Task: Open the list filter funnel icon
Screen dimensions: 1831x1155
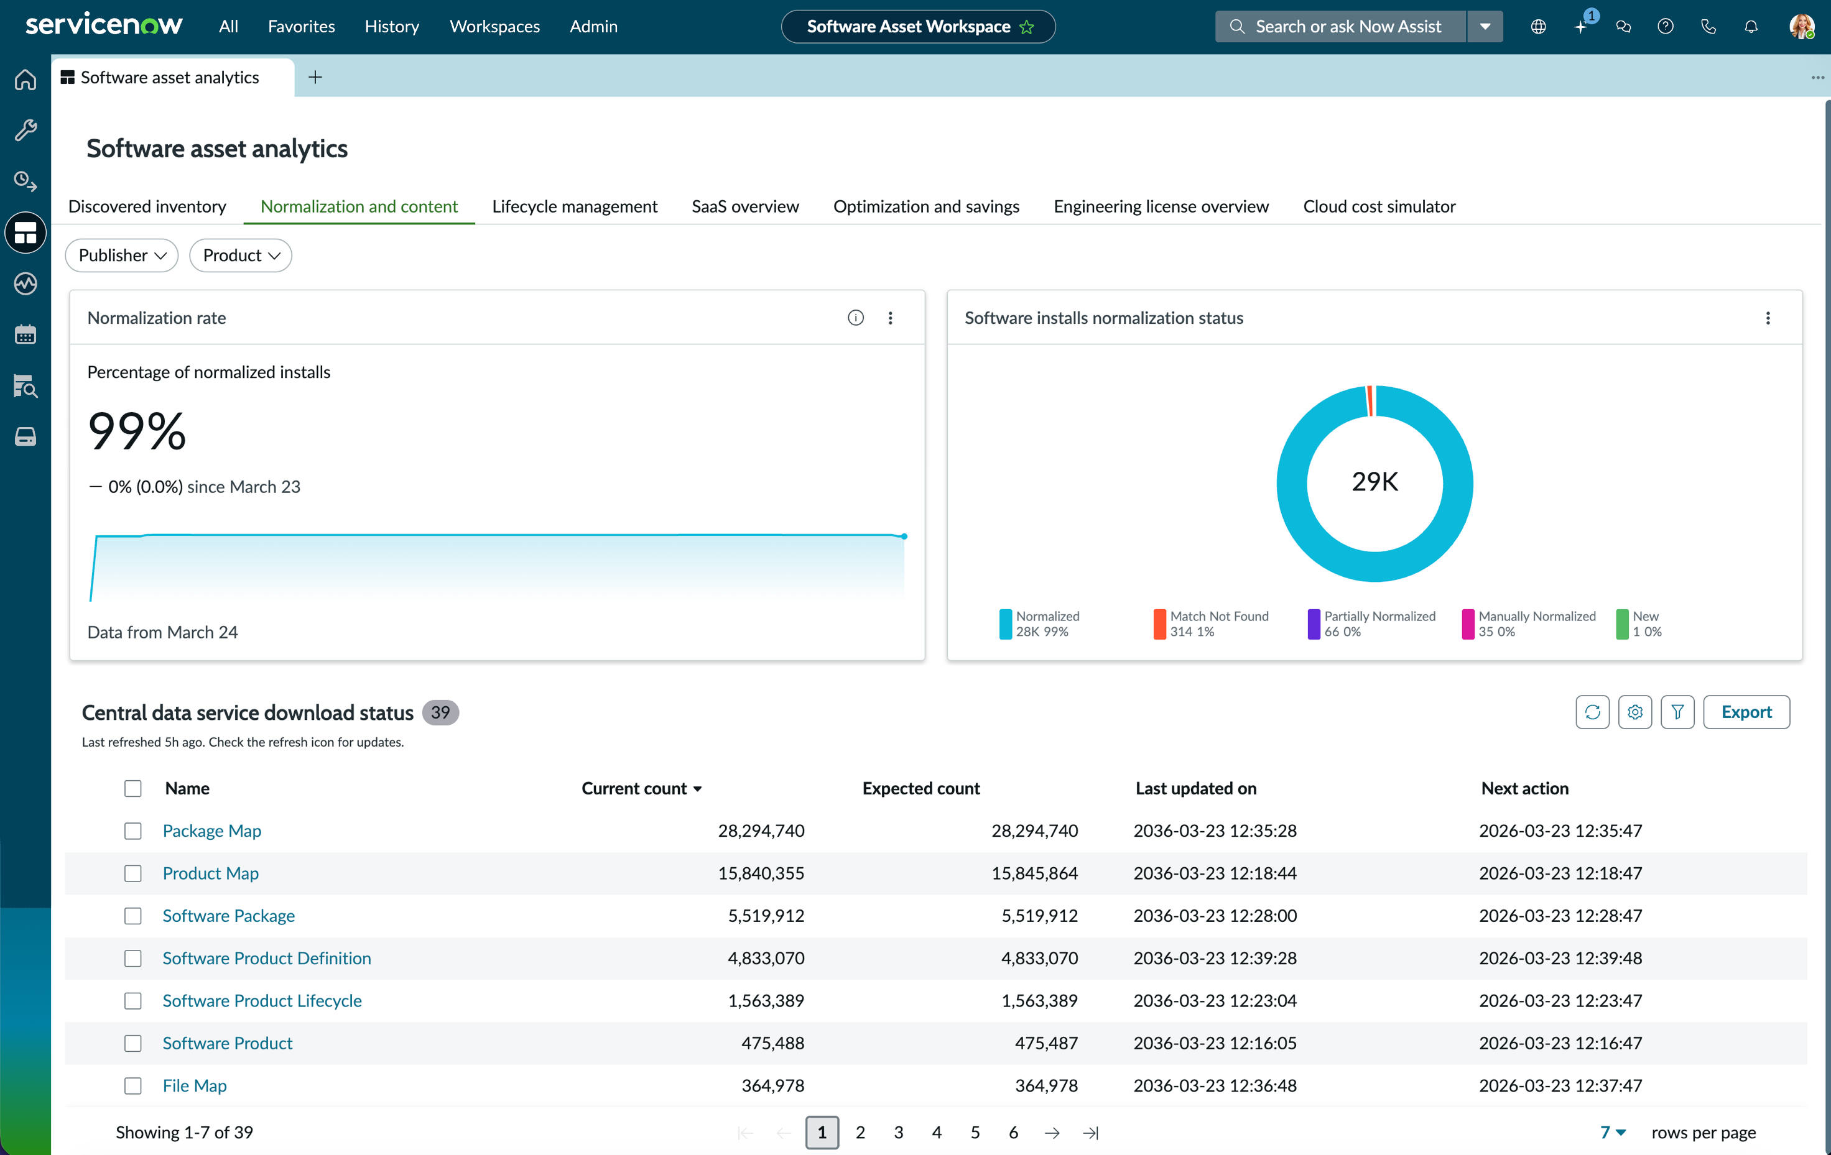Action: pos(1677,712)
